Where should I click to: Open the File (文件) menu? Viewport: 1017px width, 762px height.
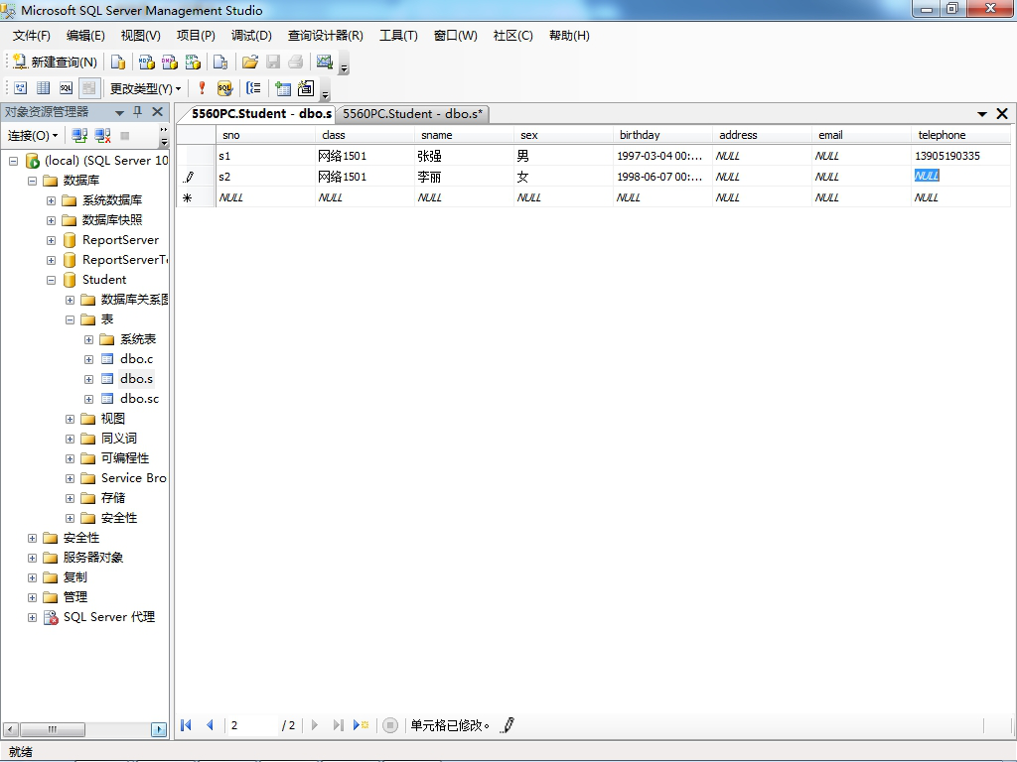[x=31, y=36]
